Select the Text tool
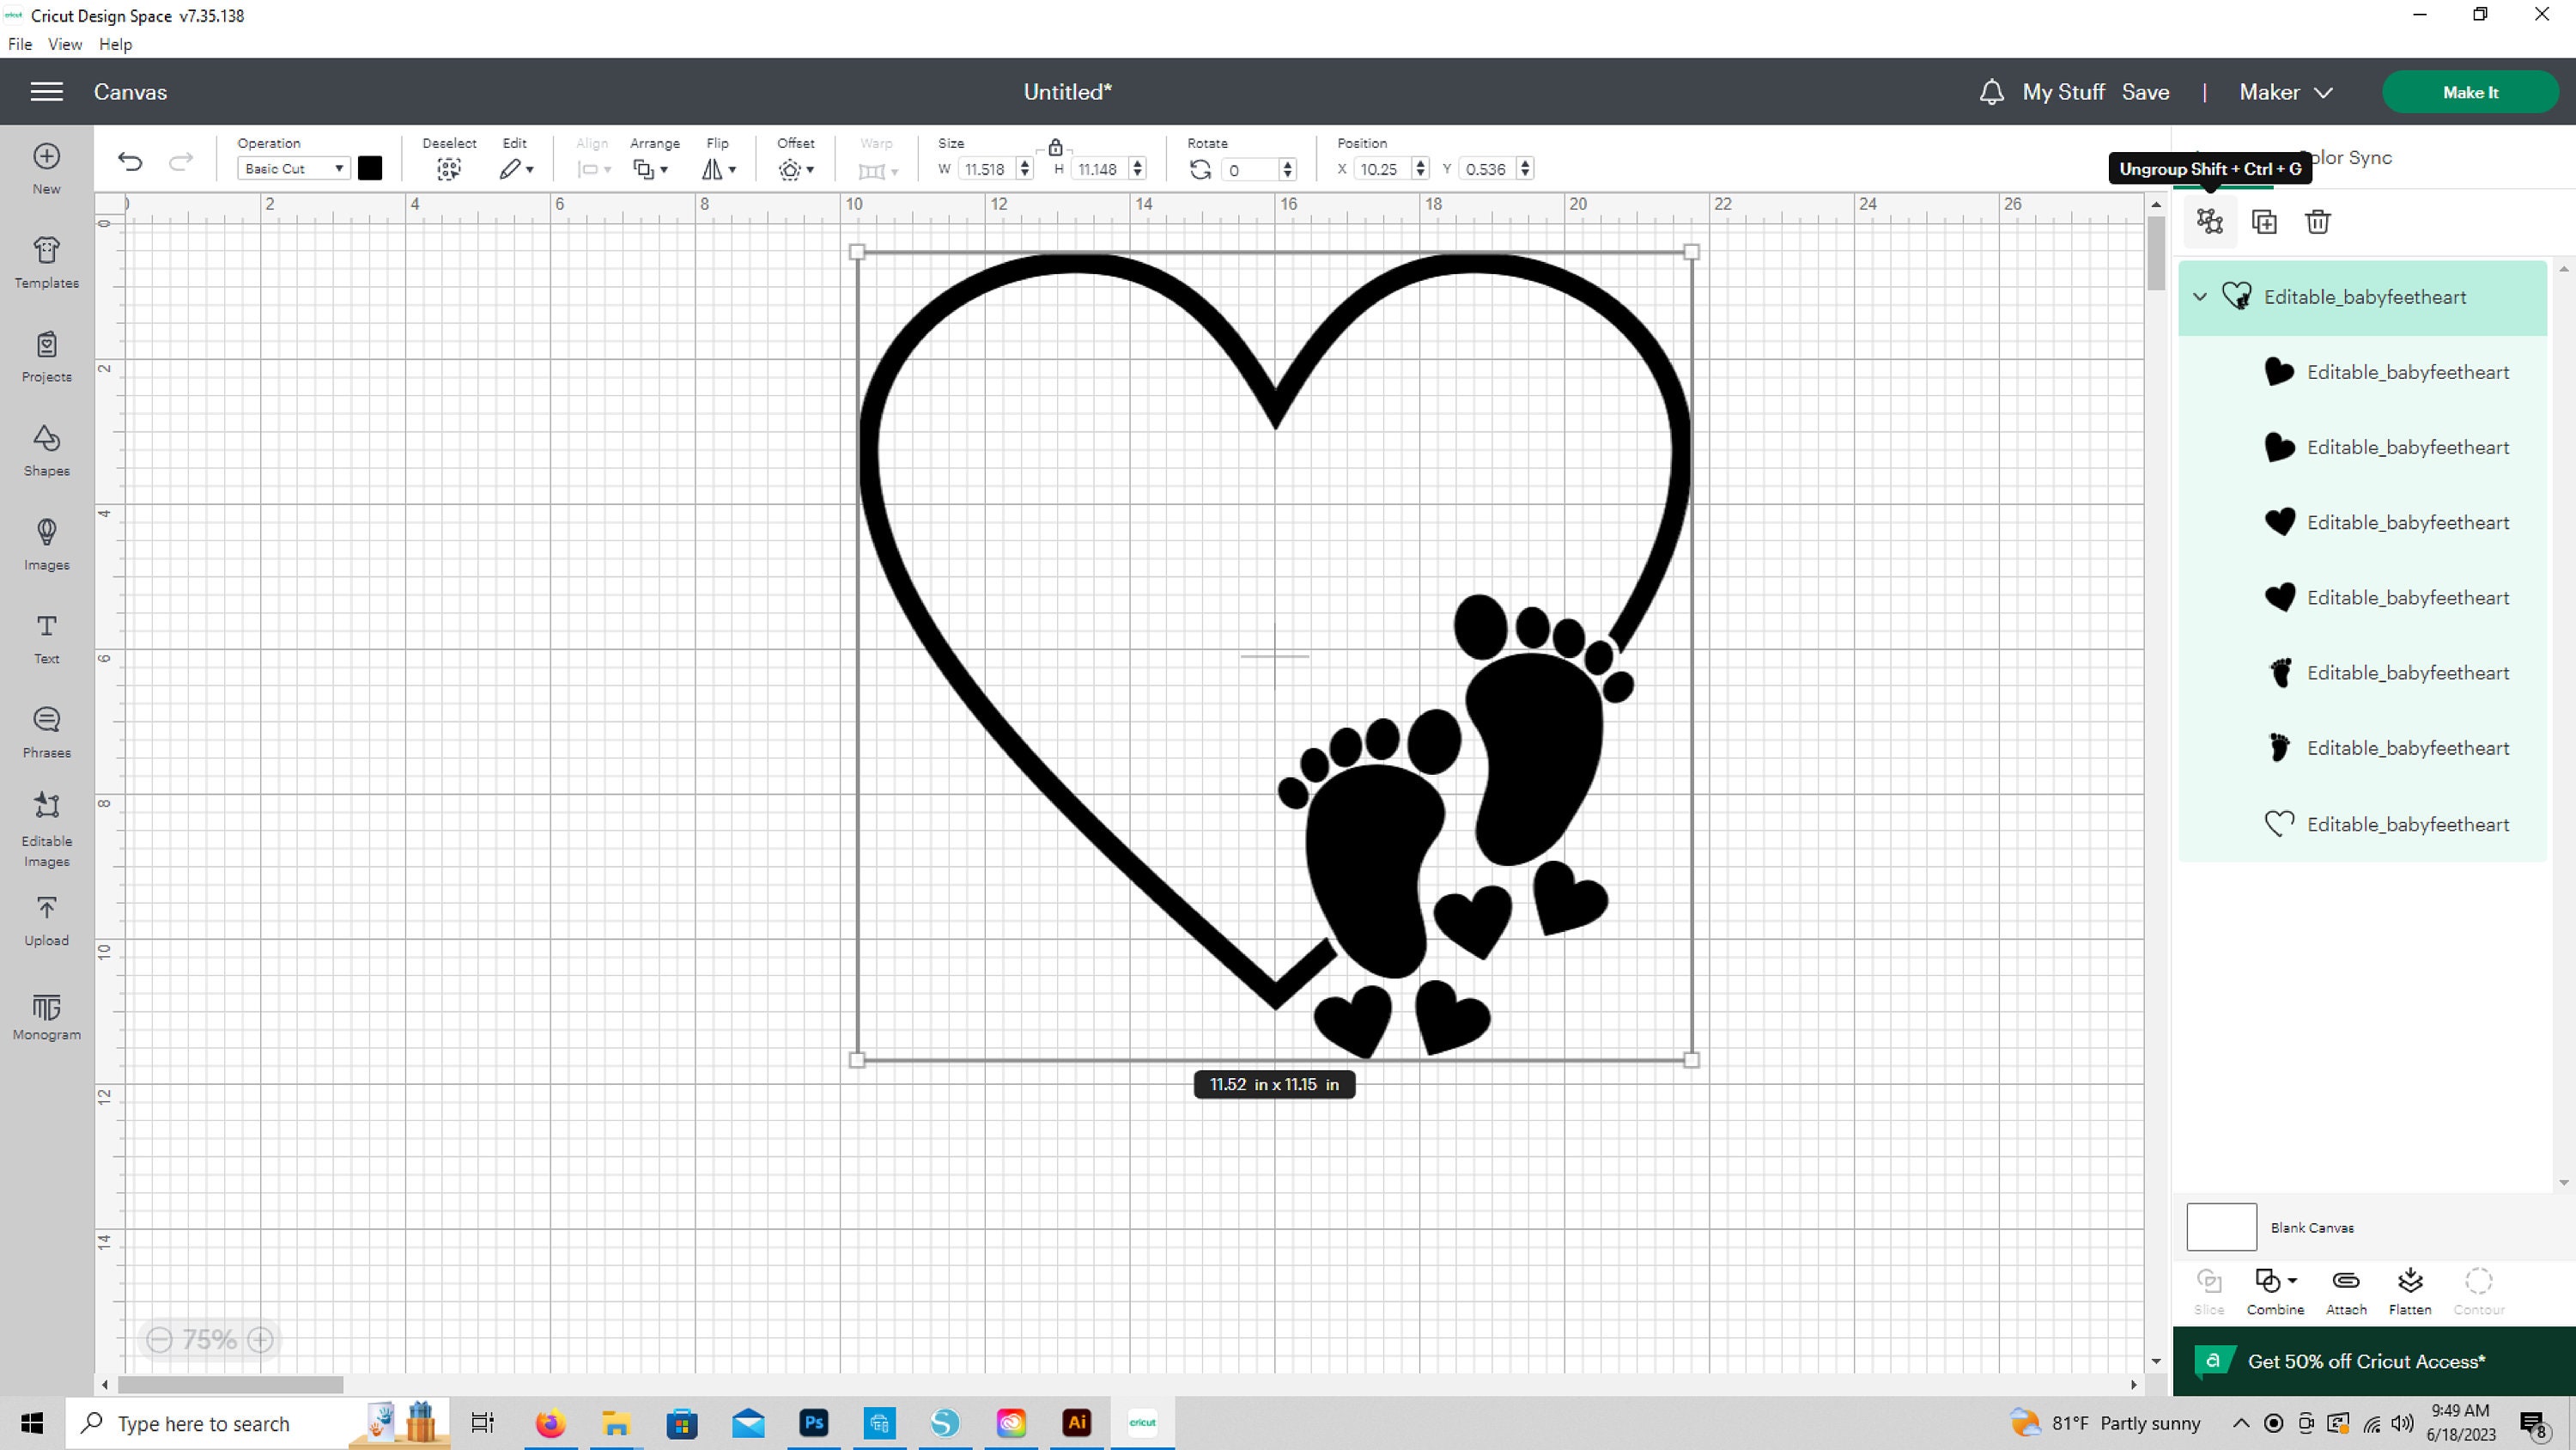The width and height of the screenshot is (2576, 1450). click(x=46, y=638)
